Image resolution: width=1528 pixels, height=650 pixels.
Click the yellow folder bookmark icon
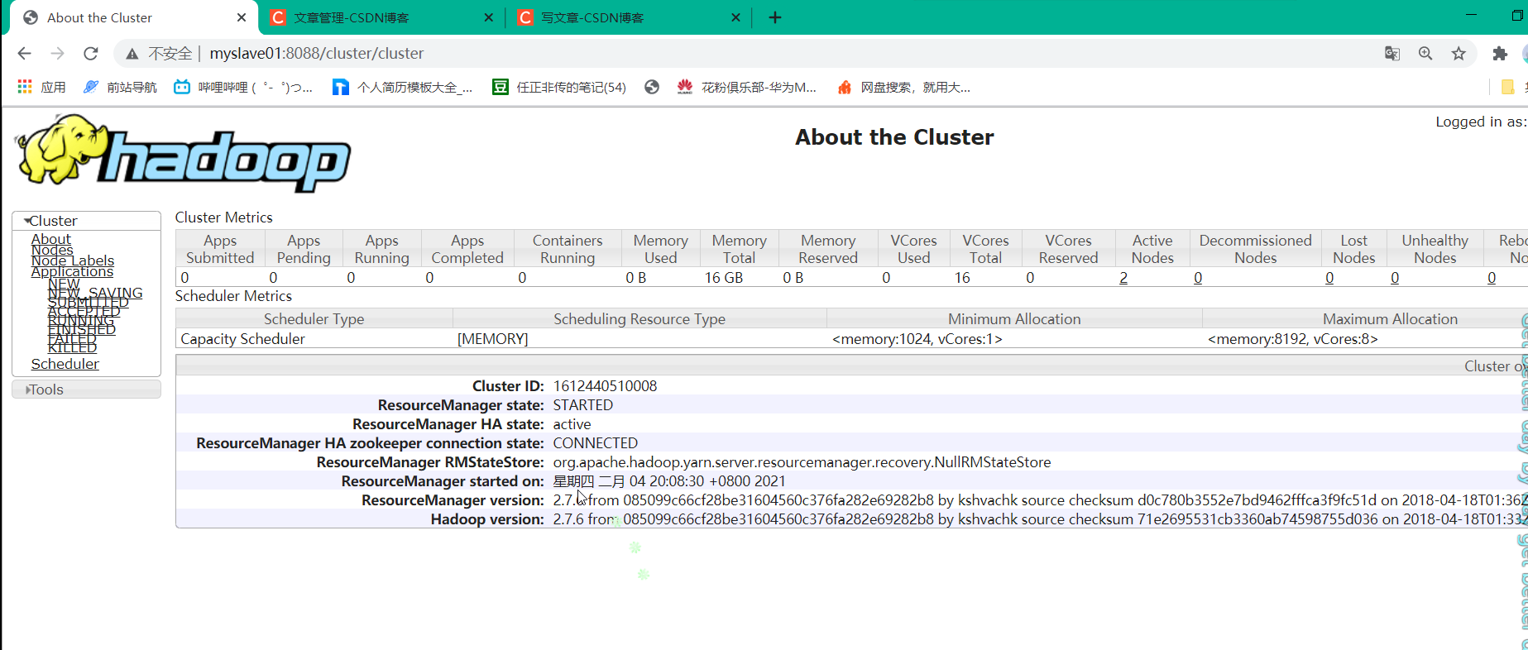click(x=1507, y=87)
